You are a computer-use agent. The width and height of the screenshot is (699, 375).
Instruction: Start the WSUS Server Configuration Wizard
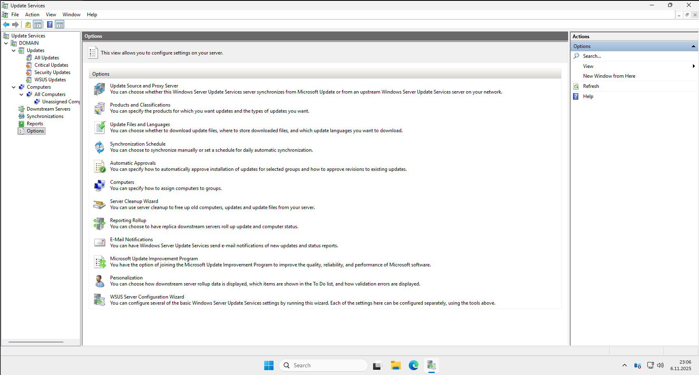point(147,297)
